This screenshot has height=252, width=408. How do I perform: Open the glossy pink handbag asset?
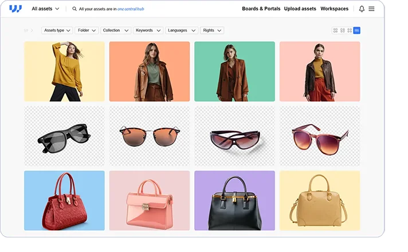point(150,201)
